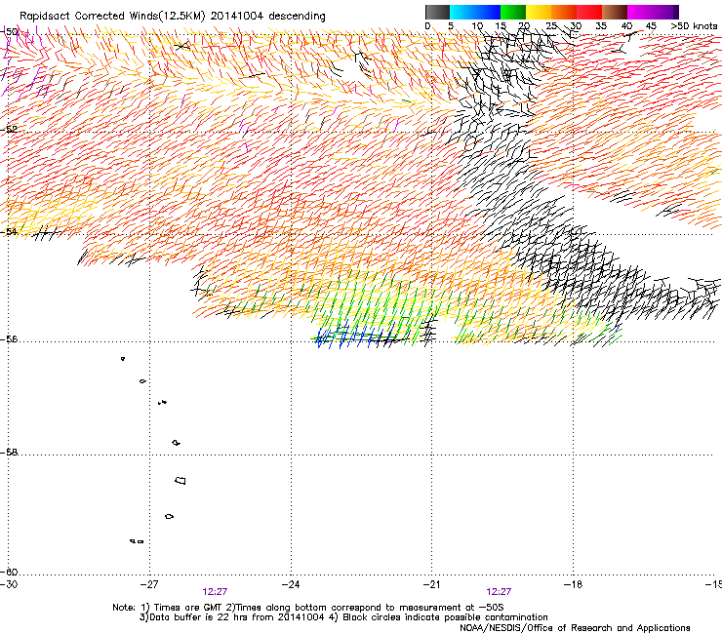Click the '-18' longitude axis label
722x634 pixels.
(x=574, y=584)
